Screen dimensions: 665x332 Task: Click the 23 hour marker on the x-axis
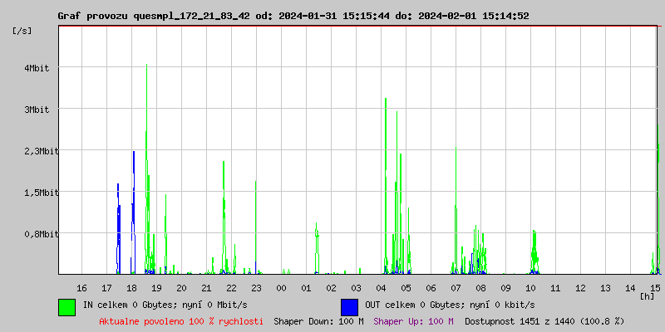pyautogui.click(x=256, y=287)
